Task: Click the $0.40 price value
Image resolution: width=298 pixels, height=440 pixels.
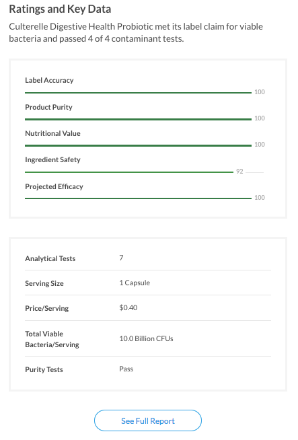Action: 128,307
